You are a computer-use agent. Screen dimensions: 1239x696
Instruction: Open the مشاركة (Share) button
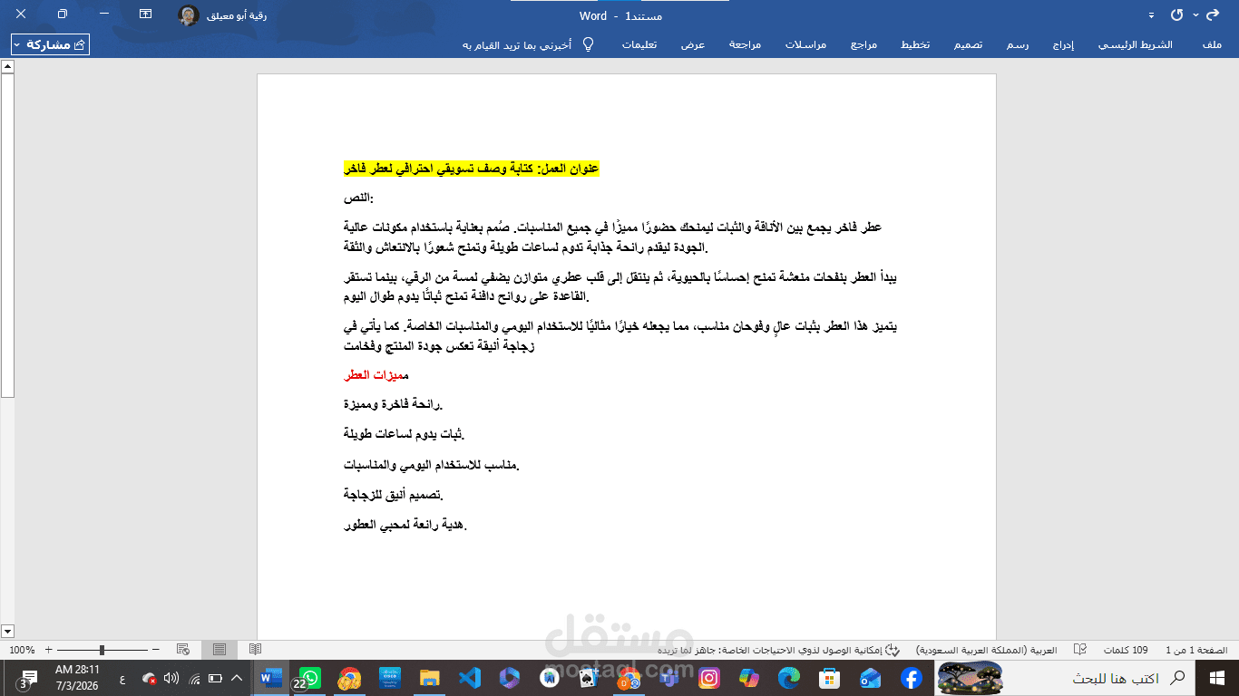point(51,44)
